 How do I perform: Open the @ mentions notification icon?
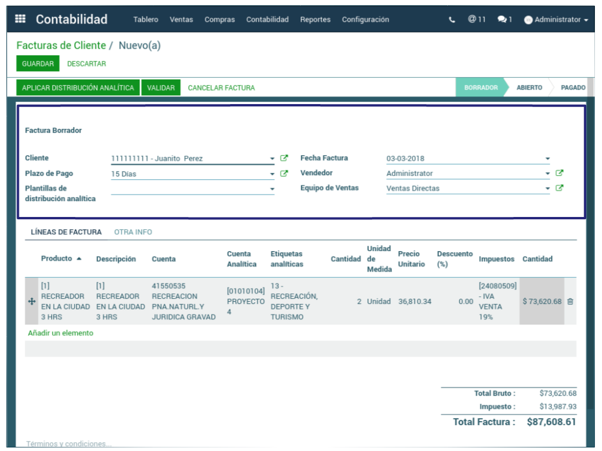pyautogui.click(x=477, y=19)
